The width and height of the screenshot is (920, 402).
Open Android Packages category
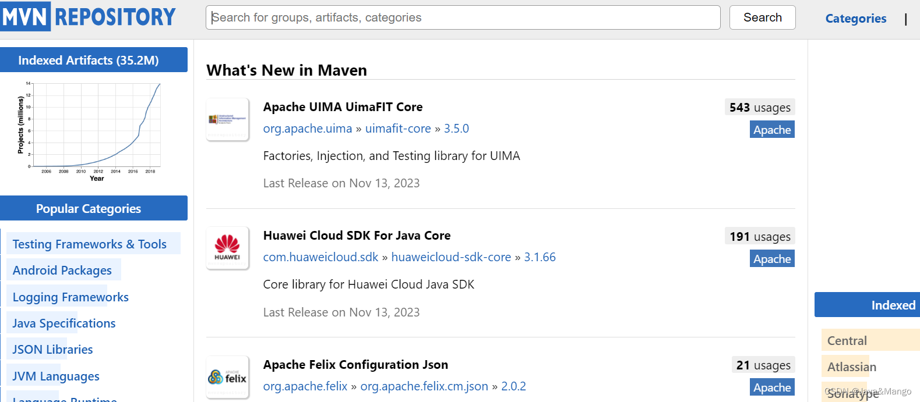coord(62,271)
